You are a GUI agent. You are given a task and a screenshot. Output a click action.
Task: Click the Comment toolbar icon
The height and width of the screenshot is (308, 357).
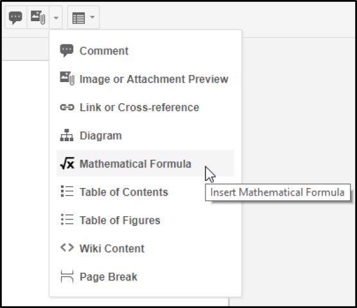[x=15, y=17]
